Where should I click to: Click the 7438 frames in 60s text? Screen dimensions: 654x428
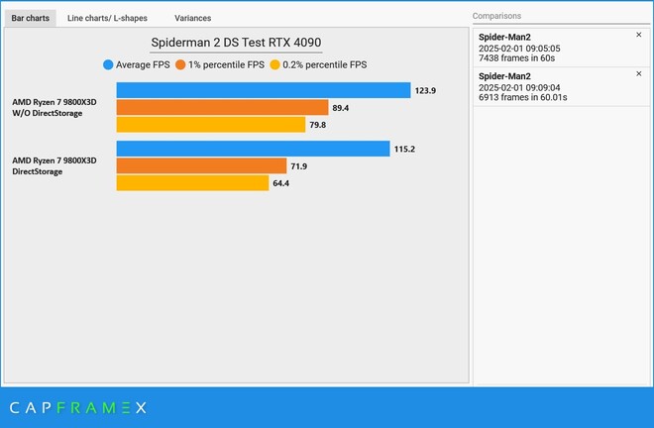point(516,58)
